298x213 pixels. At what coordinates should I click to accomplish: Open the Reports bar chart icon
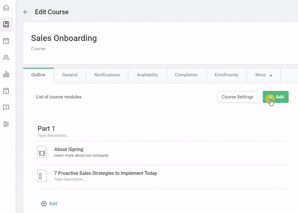pos(6,74)
